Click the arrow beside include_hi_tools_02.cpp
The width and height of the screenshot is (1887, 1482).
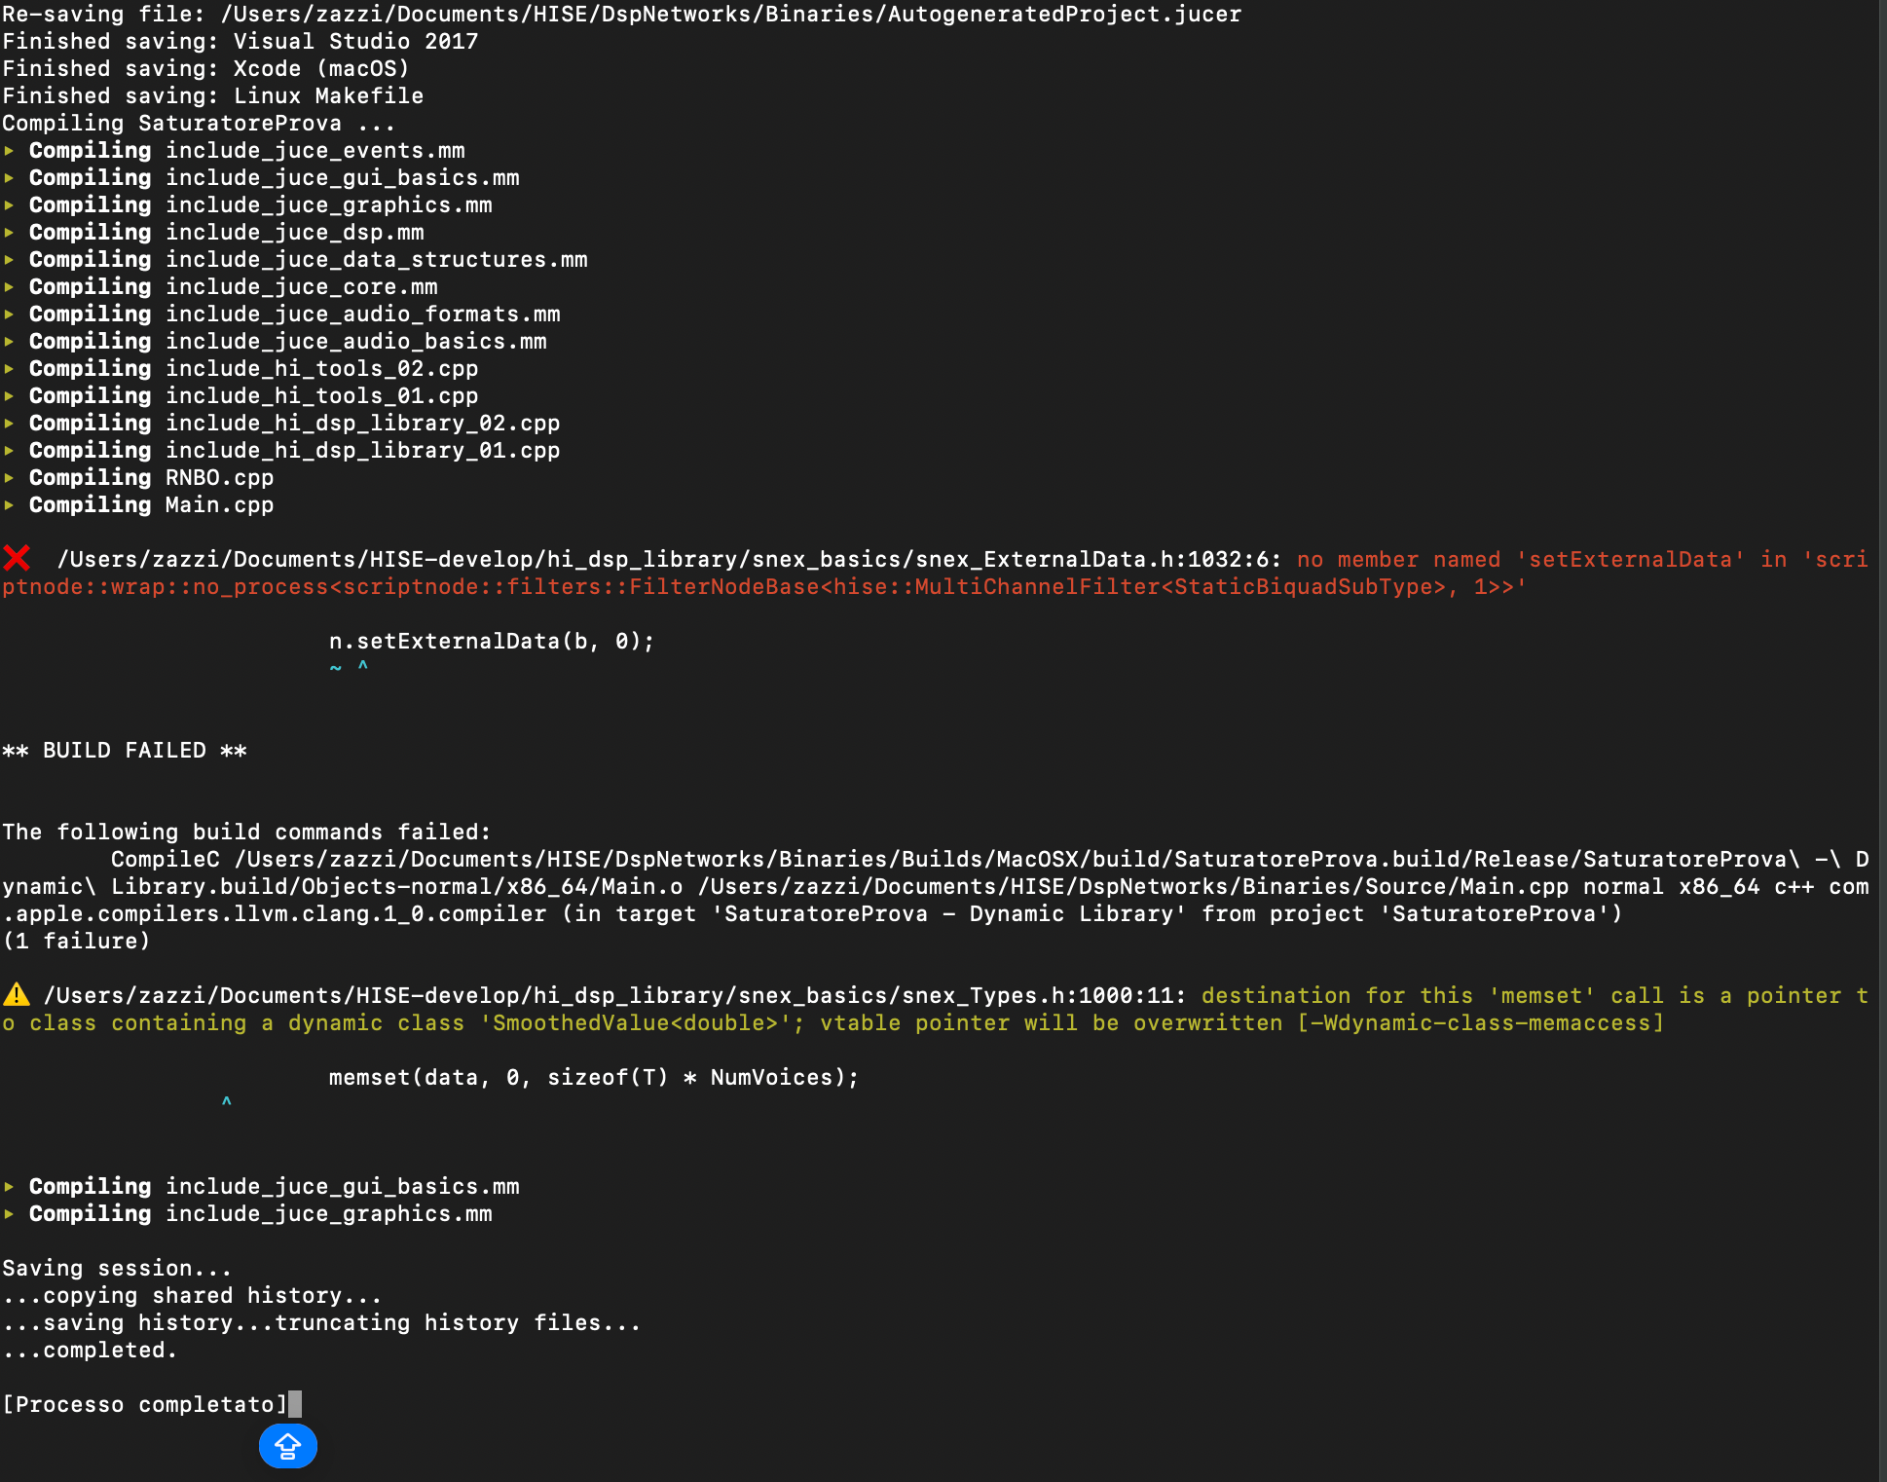pyautogui.click(x=9, y=369)
